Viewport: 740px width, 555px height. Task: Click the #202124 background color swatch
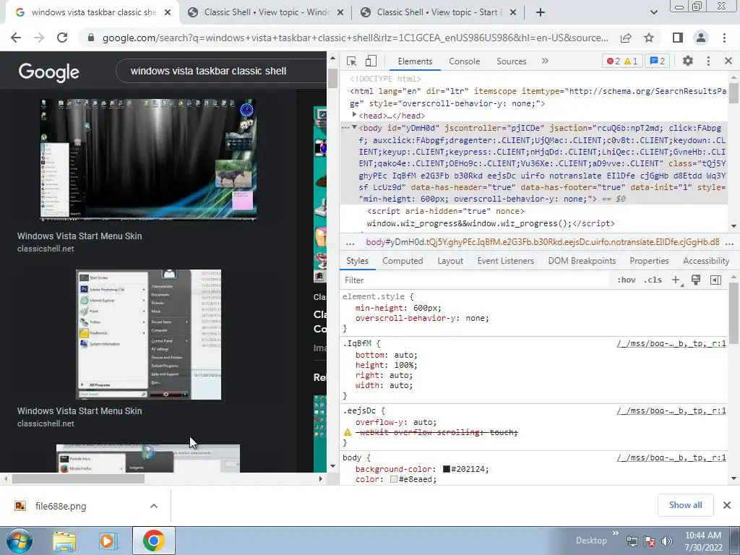446,469
